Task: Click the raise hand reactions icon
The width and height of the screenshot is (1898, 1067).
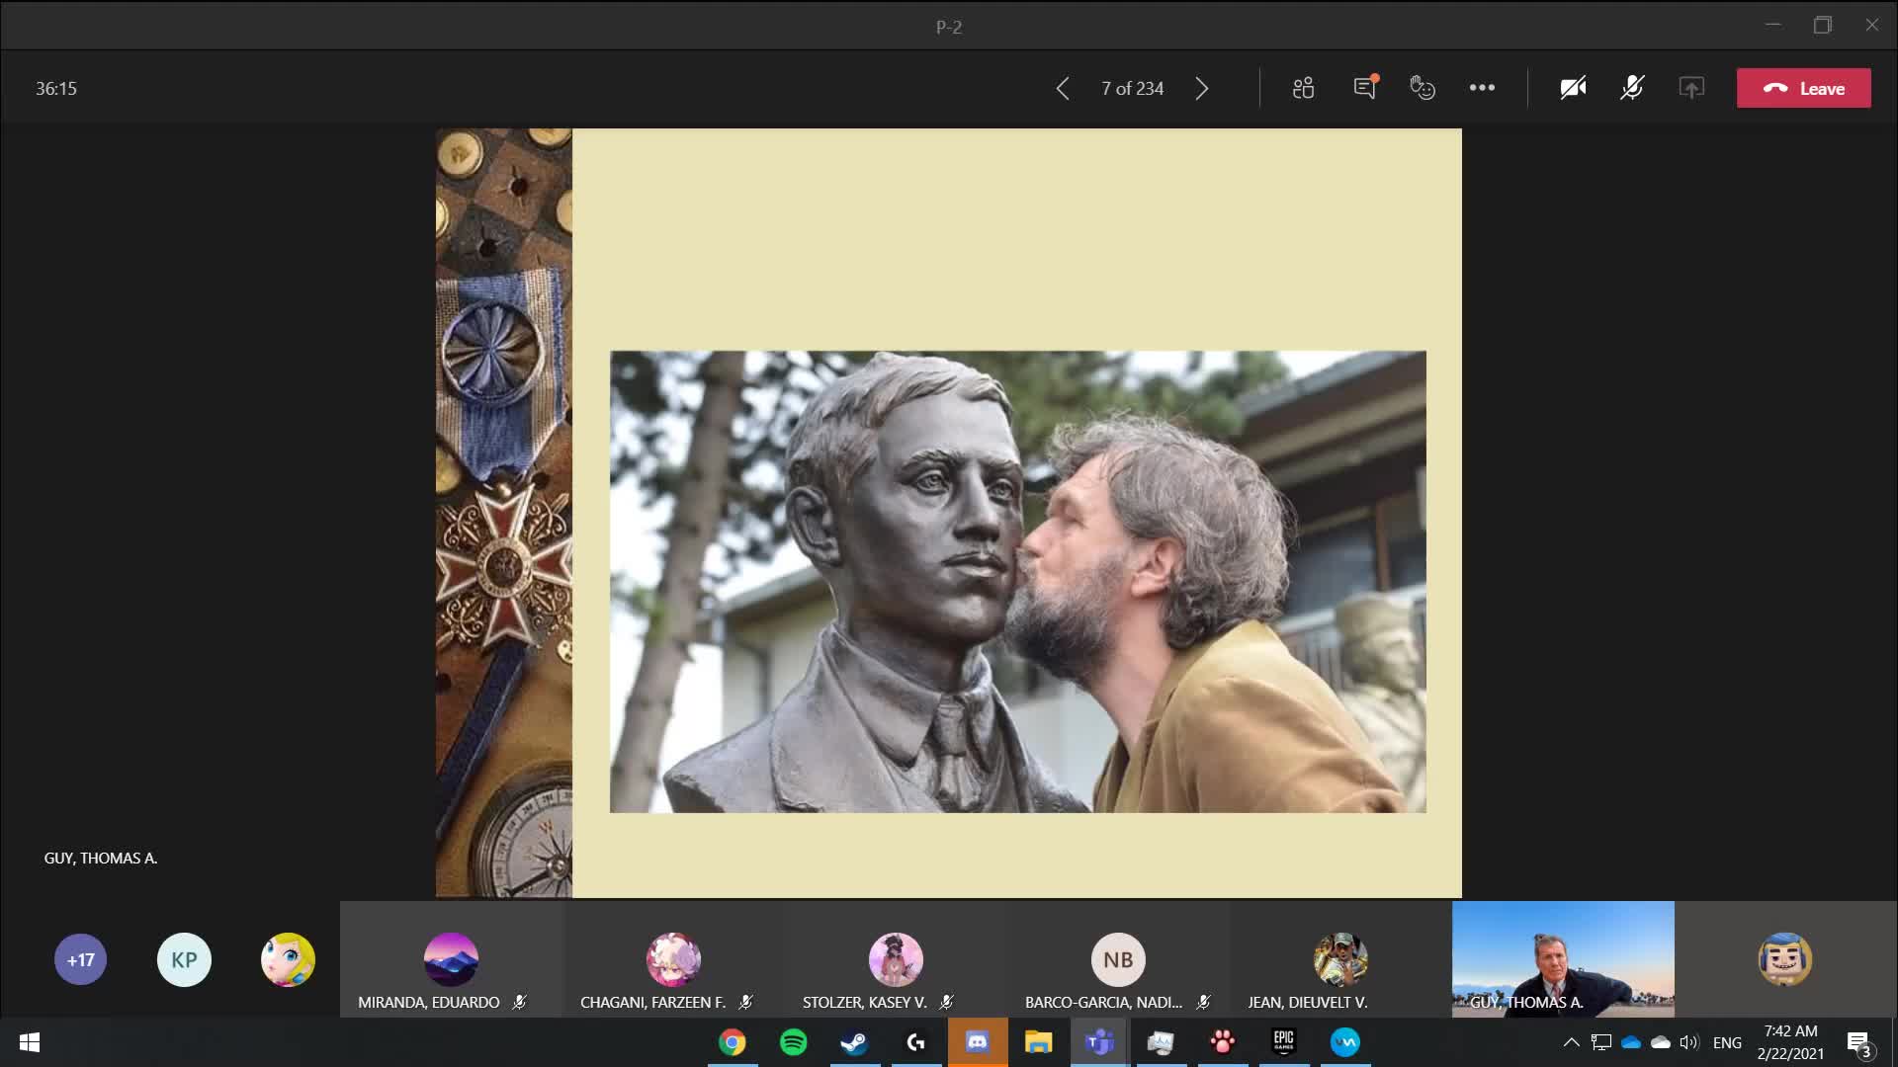Action: pos(1423,88)
